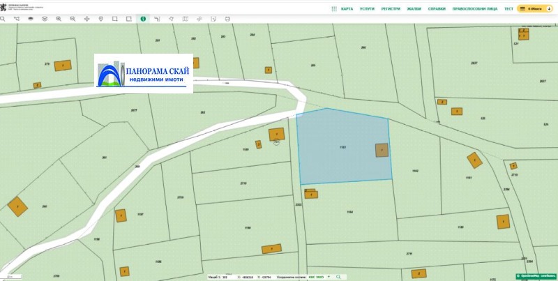Screen dimensions: 558x281
Task: Activate the zoom out tool
Action: click(x=73, y=19)
